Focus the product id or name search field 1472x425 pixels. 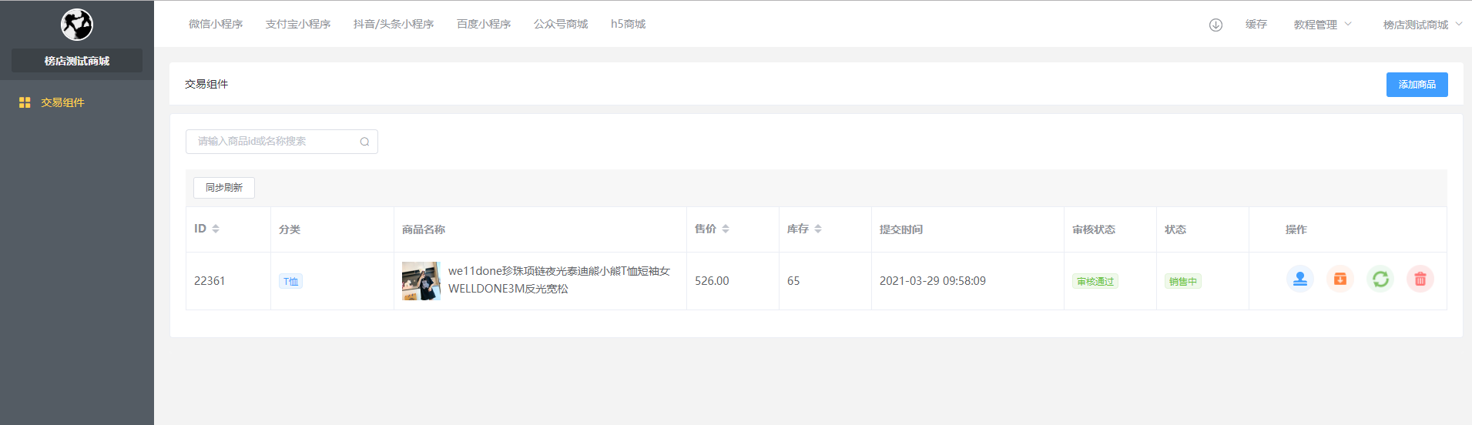click(282, 142)
